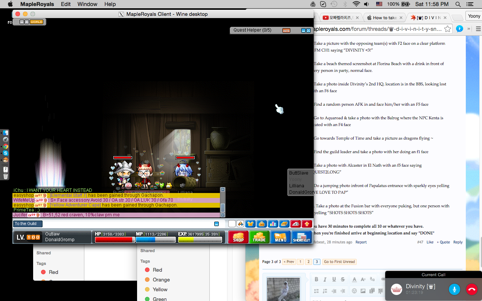Click the volume icon in the menu bar

(367, 4)
